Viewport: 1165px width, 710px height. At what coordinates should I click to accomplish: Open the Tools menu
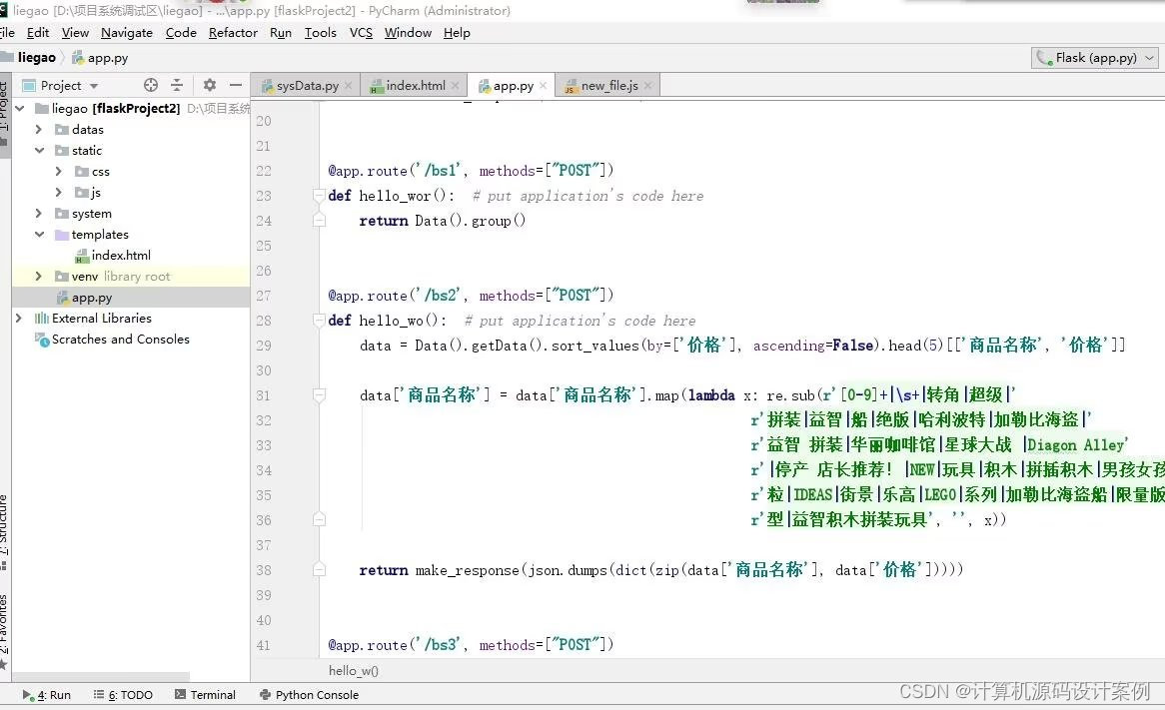pyautogui.click(x=321, y=33)
